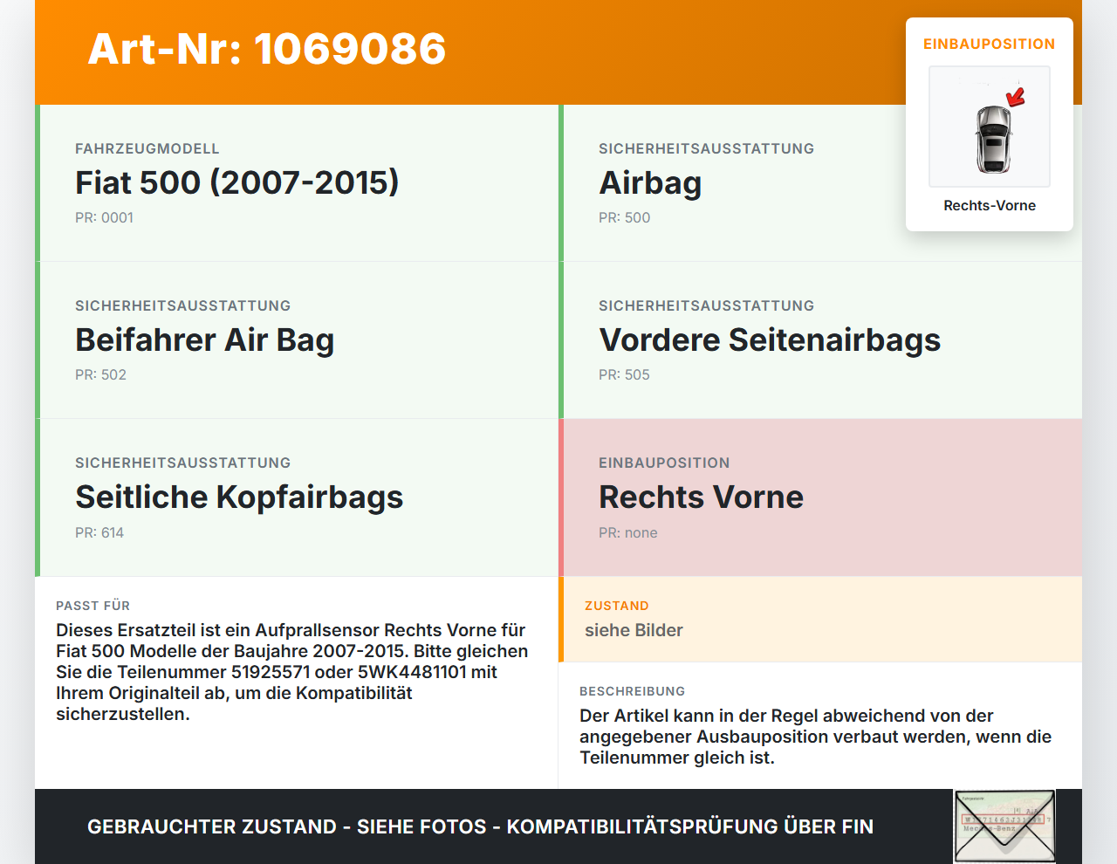Click the PR: 0001 code
The image size is (1117, 864).
click(104, 218)
